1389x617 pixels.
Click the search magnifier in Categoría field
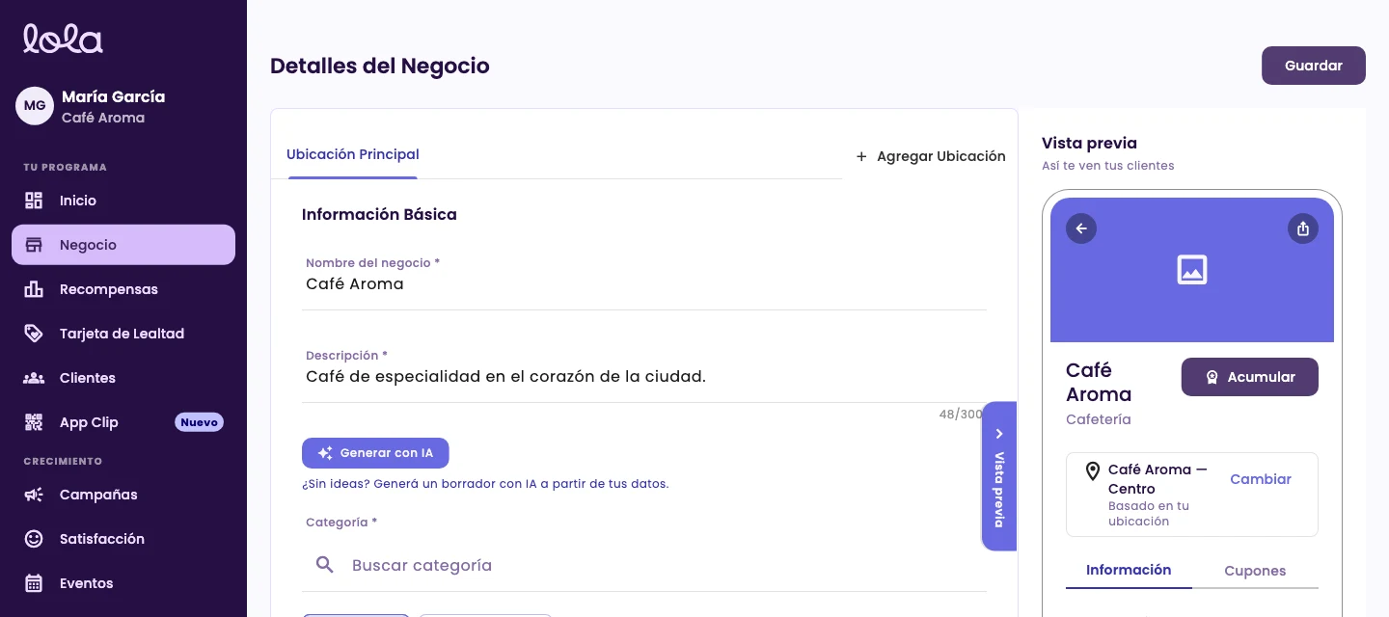325,565
